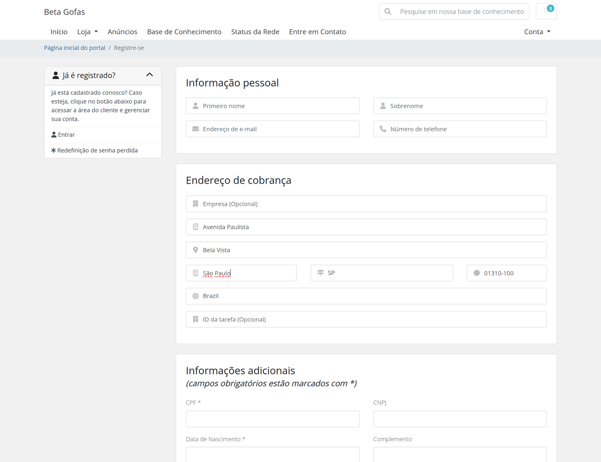
Task: Focus the Sobrenome field
Action: pyautogui.click(x=460, y=106)
